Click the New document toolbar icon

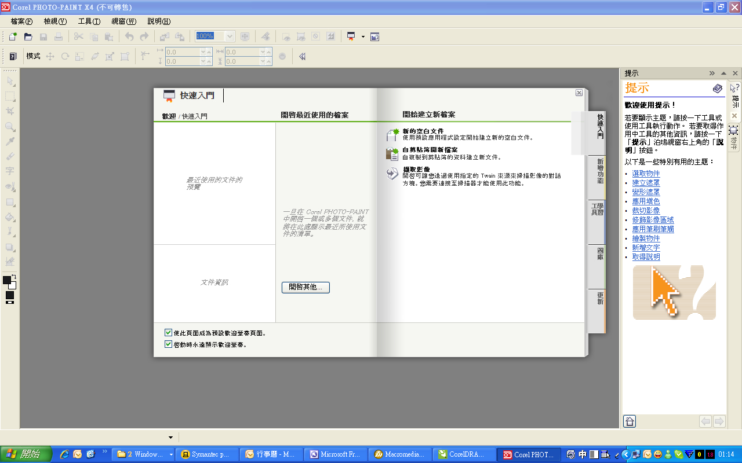coord(13,36)
